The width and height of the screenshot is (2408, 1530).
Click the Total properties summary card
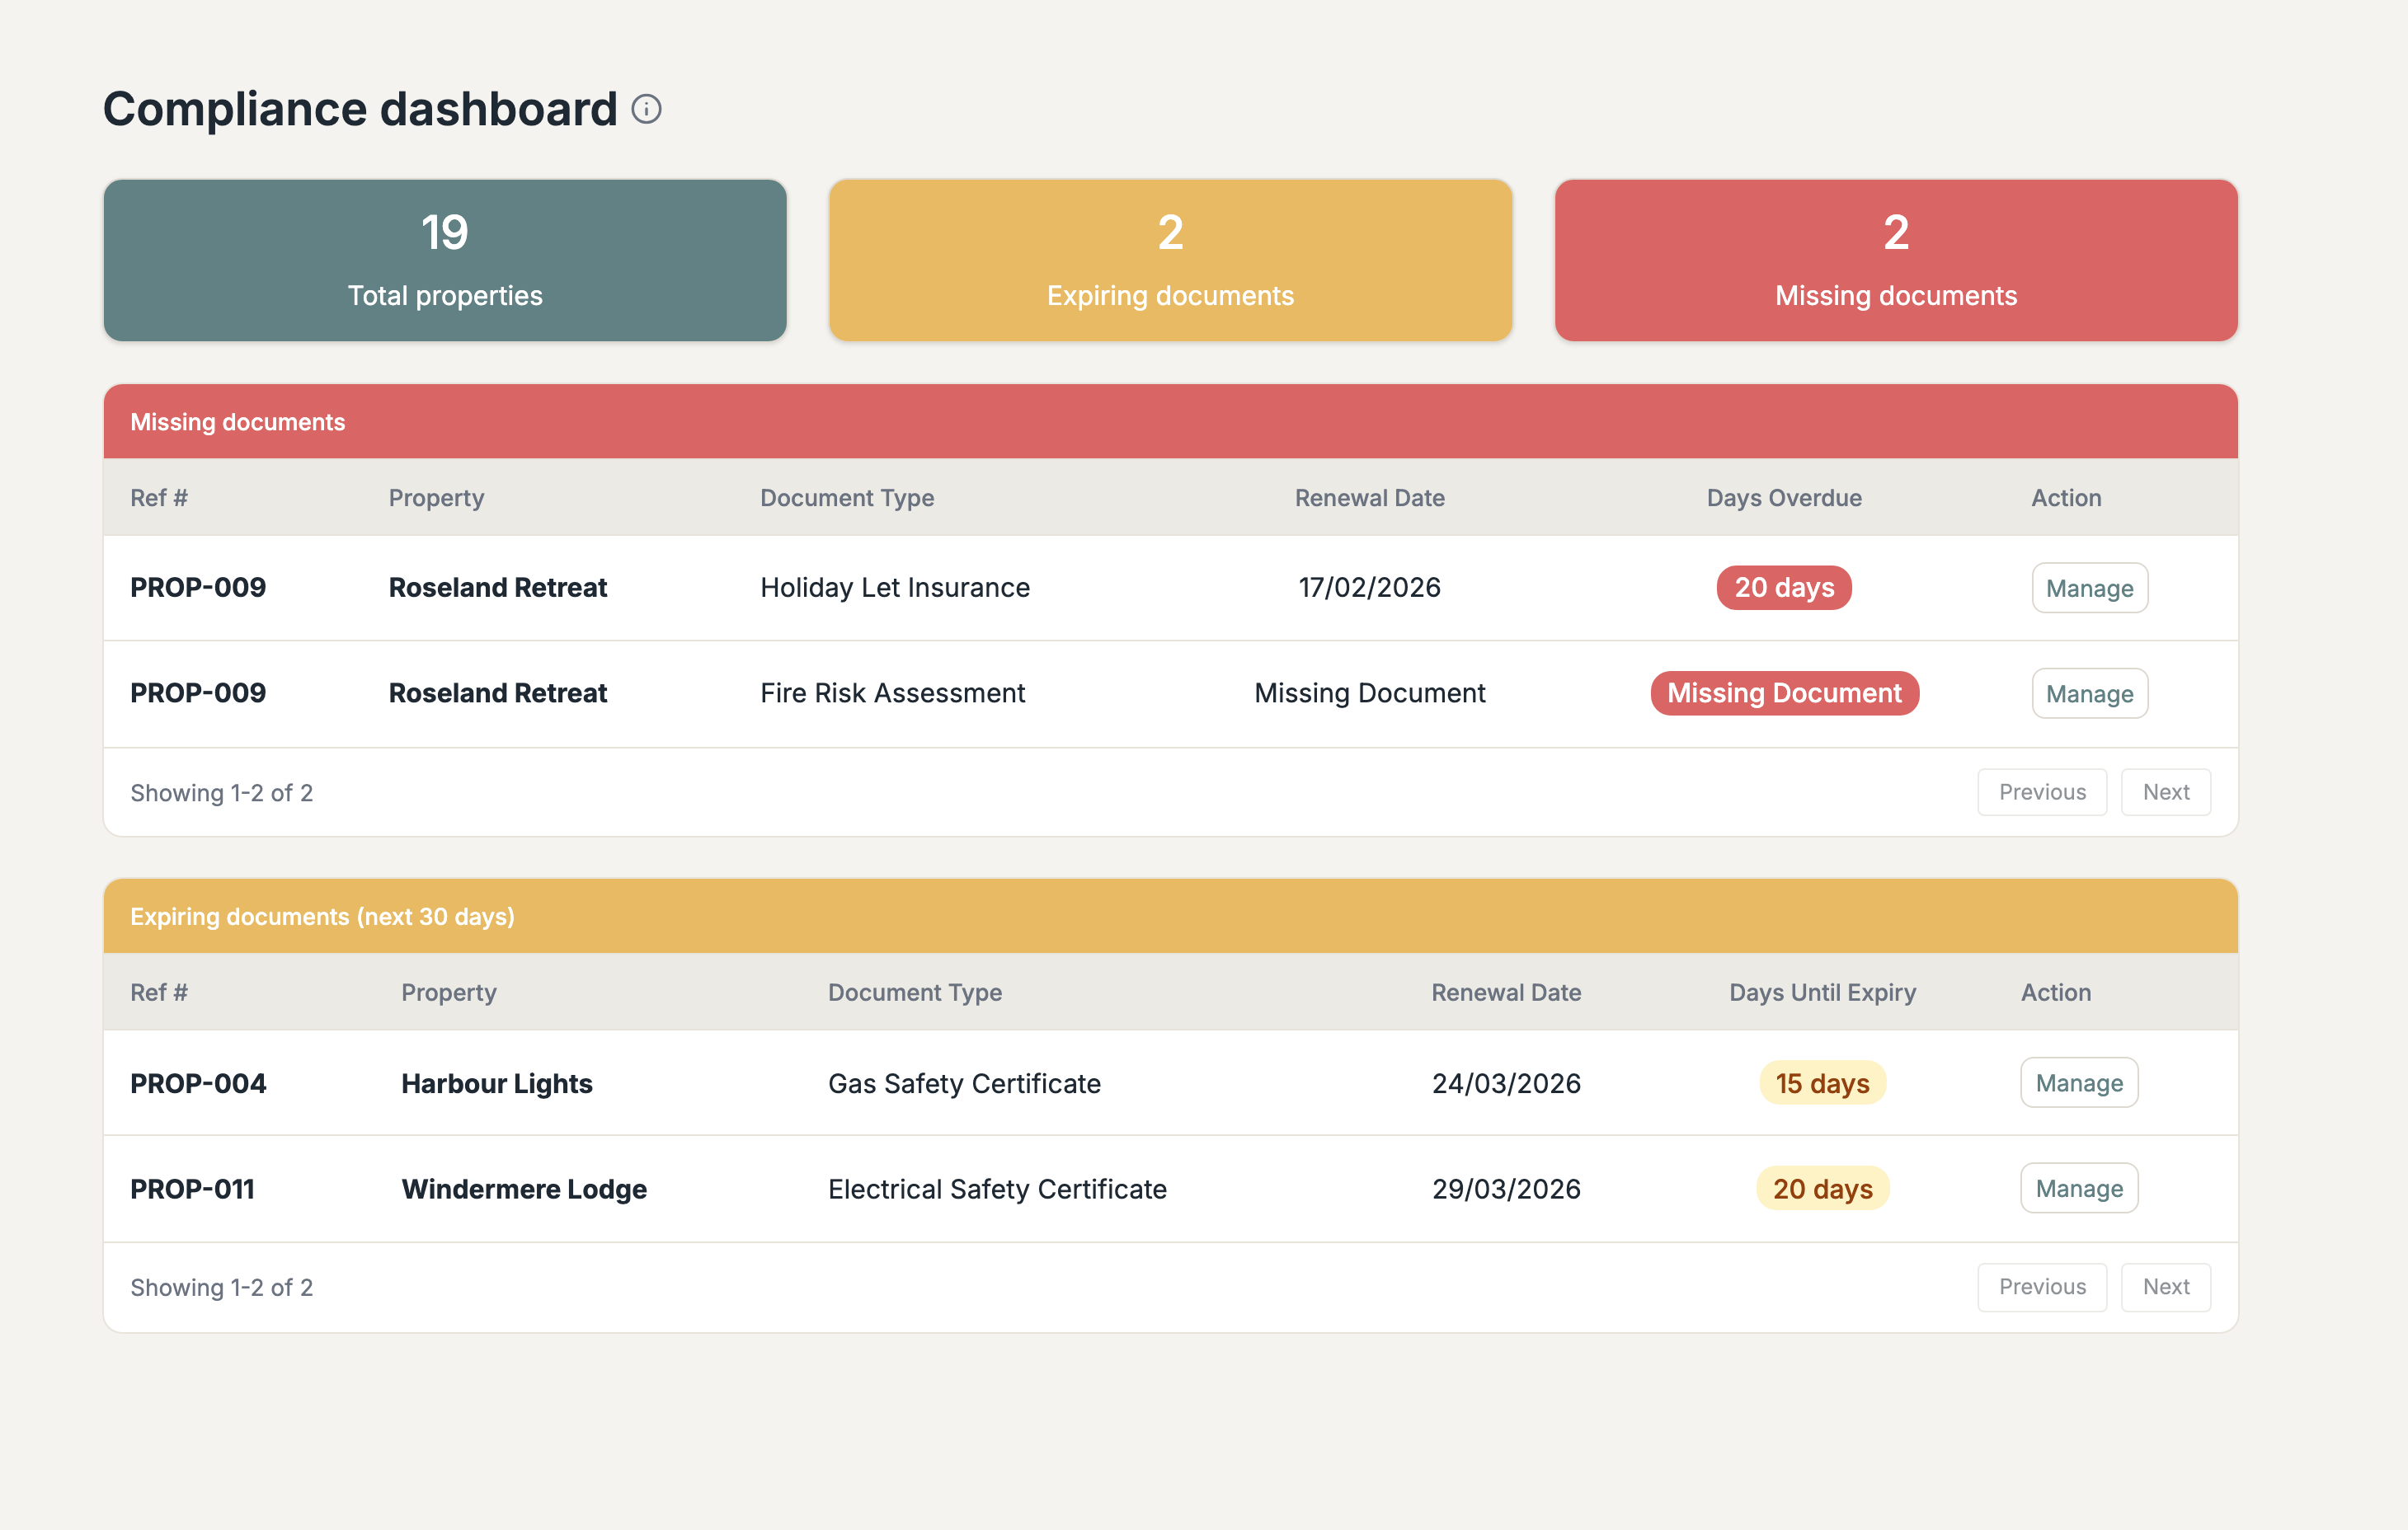(x=444, y=260)
